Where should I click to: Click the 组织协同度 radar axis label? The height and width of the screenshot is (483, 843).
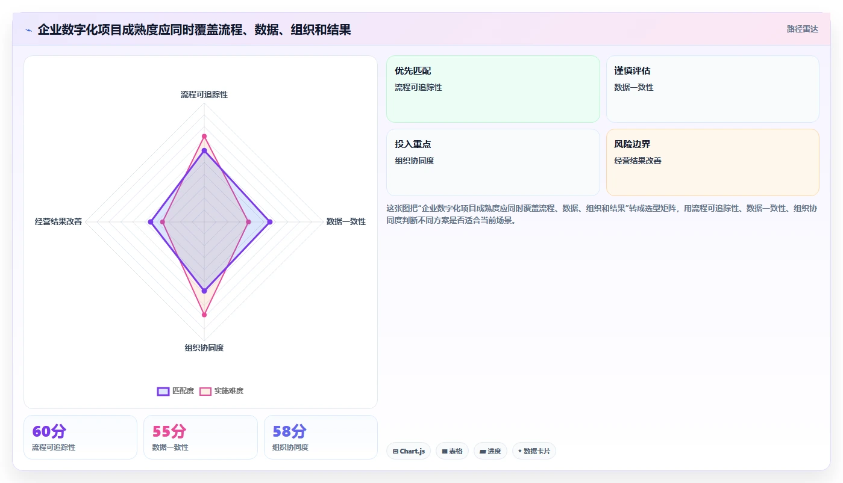click(204, 348)
